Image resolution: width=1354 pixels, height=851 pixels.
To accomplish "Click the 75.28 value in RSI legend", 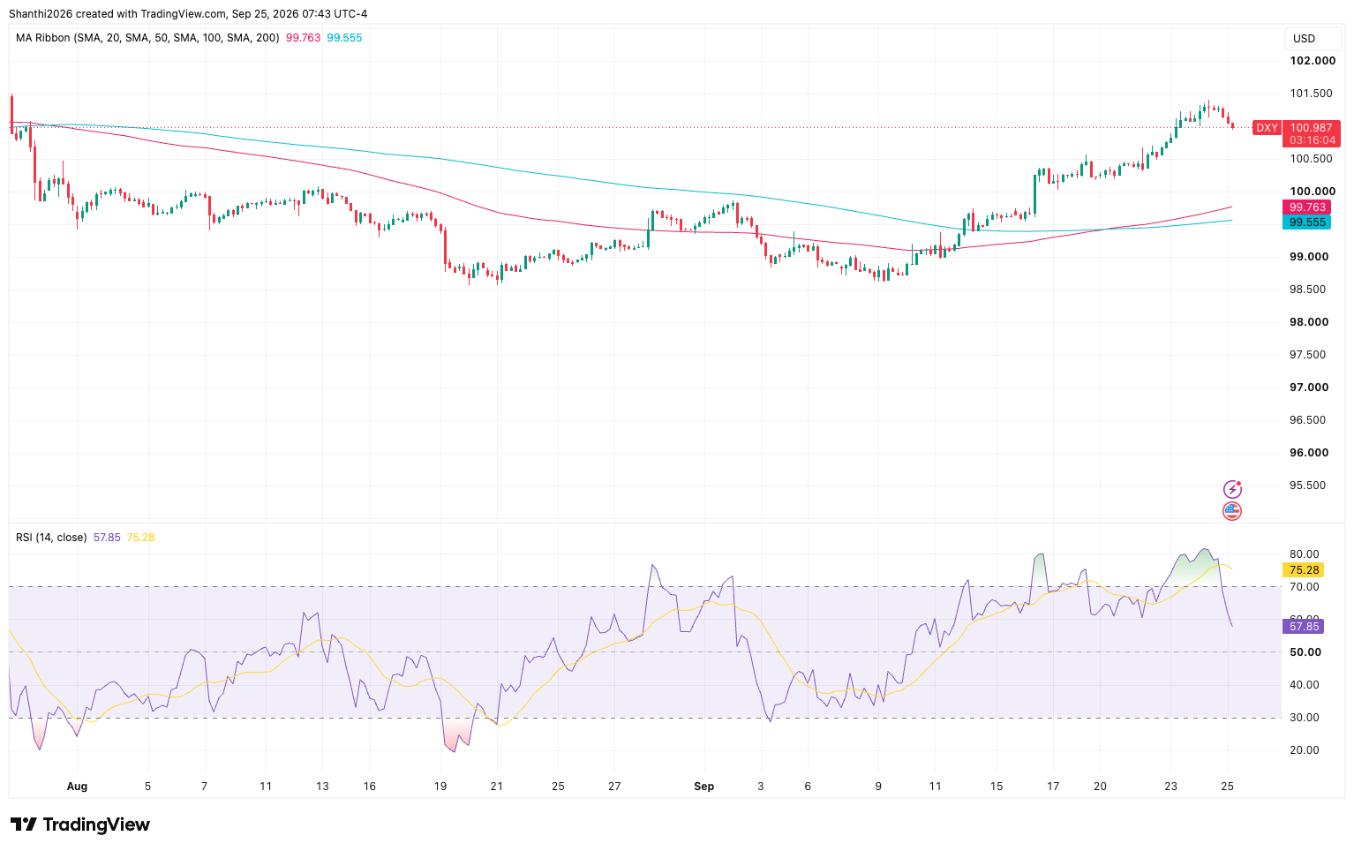I will coord(140,537).
